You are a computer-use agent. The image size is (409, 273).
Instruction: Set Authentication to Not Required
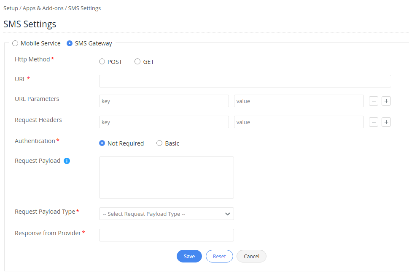(102, 143)
